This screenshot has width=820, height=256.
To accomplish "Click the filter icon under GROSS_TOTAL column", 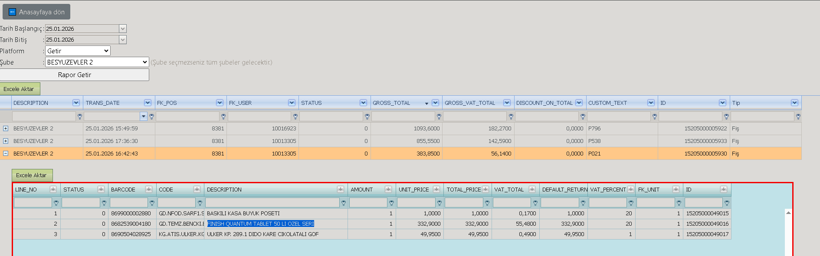I will click(x=439, y=117).
